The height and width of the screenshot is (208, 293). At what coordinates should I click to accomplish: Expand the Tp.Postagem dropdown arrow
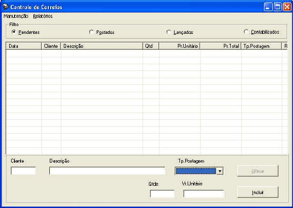(x=220, y=171)
